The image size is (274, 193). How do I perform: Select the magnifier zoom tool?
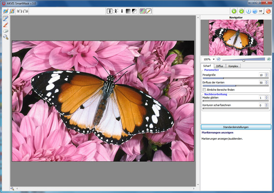pyautogui.click(x=5, y=37)
